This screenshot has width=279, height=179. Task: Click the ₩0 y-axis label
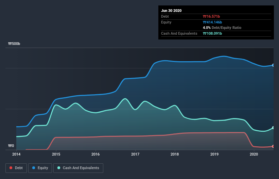tap(11, 146)
